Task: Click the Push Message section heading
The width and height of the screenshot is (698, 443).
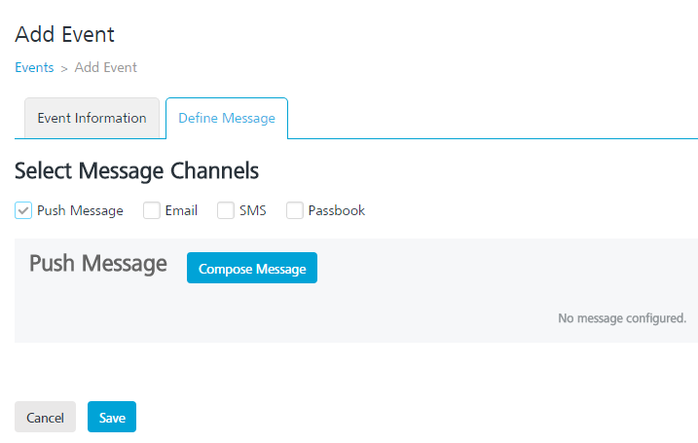Action: 98,264
